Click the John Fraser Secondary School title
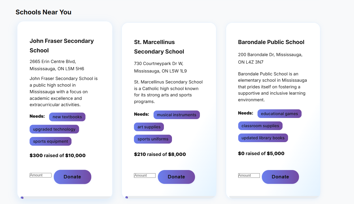354x204 pixels. point(62,45)
